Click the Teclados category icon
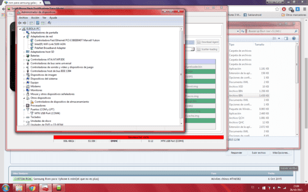This screenshot has height=192, width=308. pos(28,117)
